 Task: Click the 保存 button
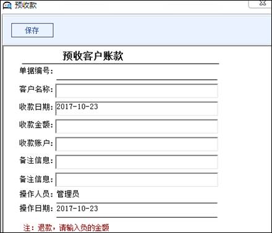[x=32, y=30]
